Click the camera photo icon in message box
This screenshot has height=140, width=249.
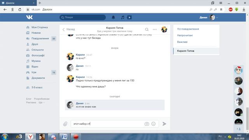(x=147, y=124)
